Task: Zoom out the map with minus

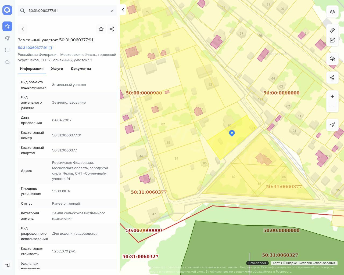Action: (332, 106)
